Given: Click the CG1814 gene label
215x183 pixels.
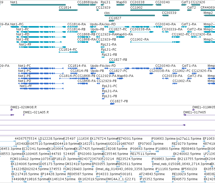Looking at the screenshot, I should 65,7.
